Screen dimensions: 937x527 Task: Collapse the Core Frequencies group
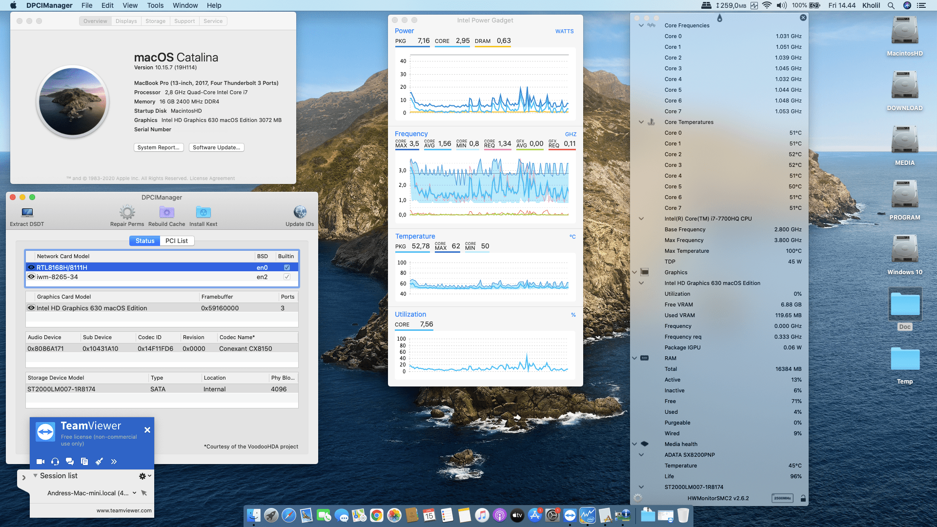[x=641, y=25]
